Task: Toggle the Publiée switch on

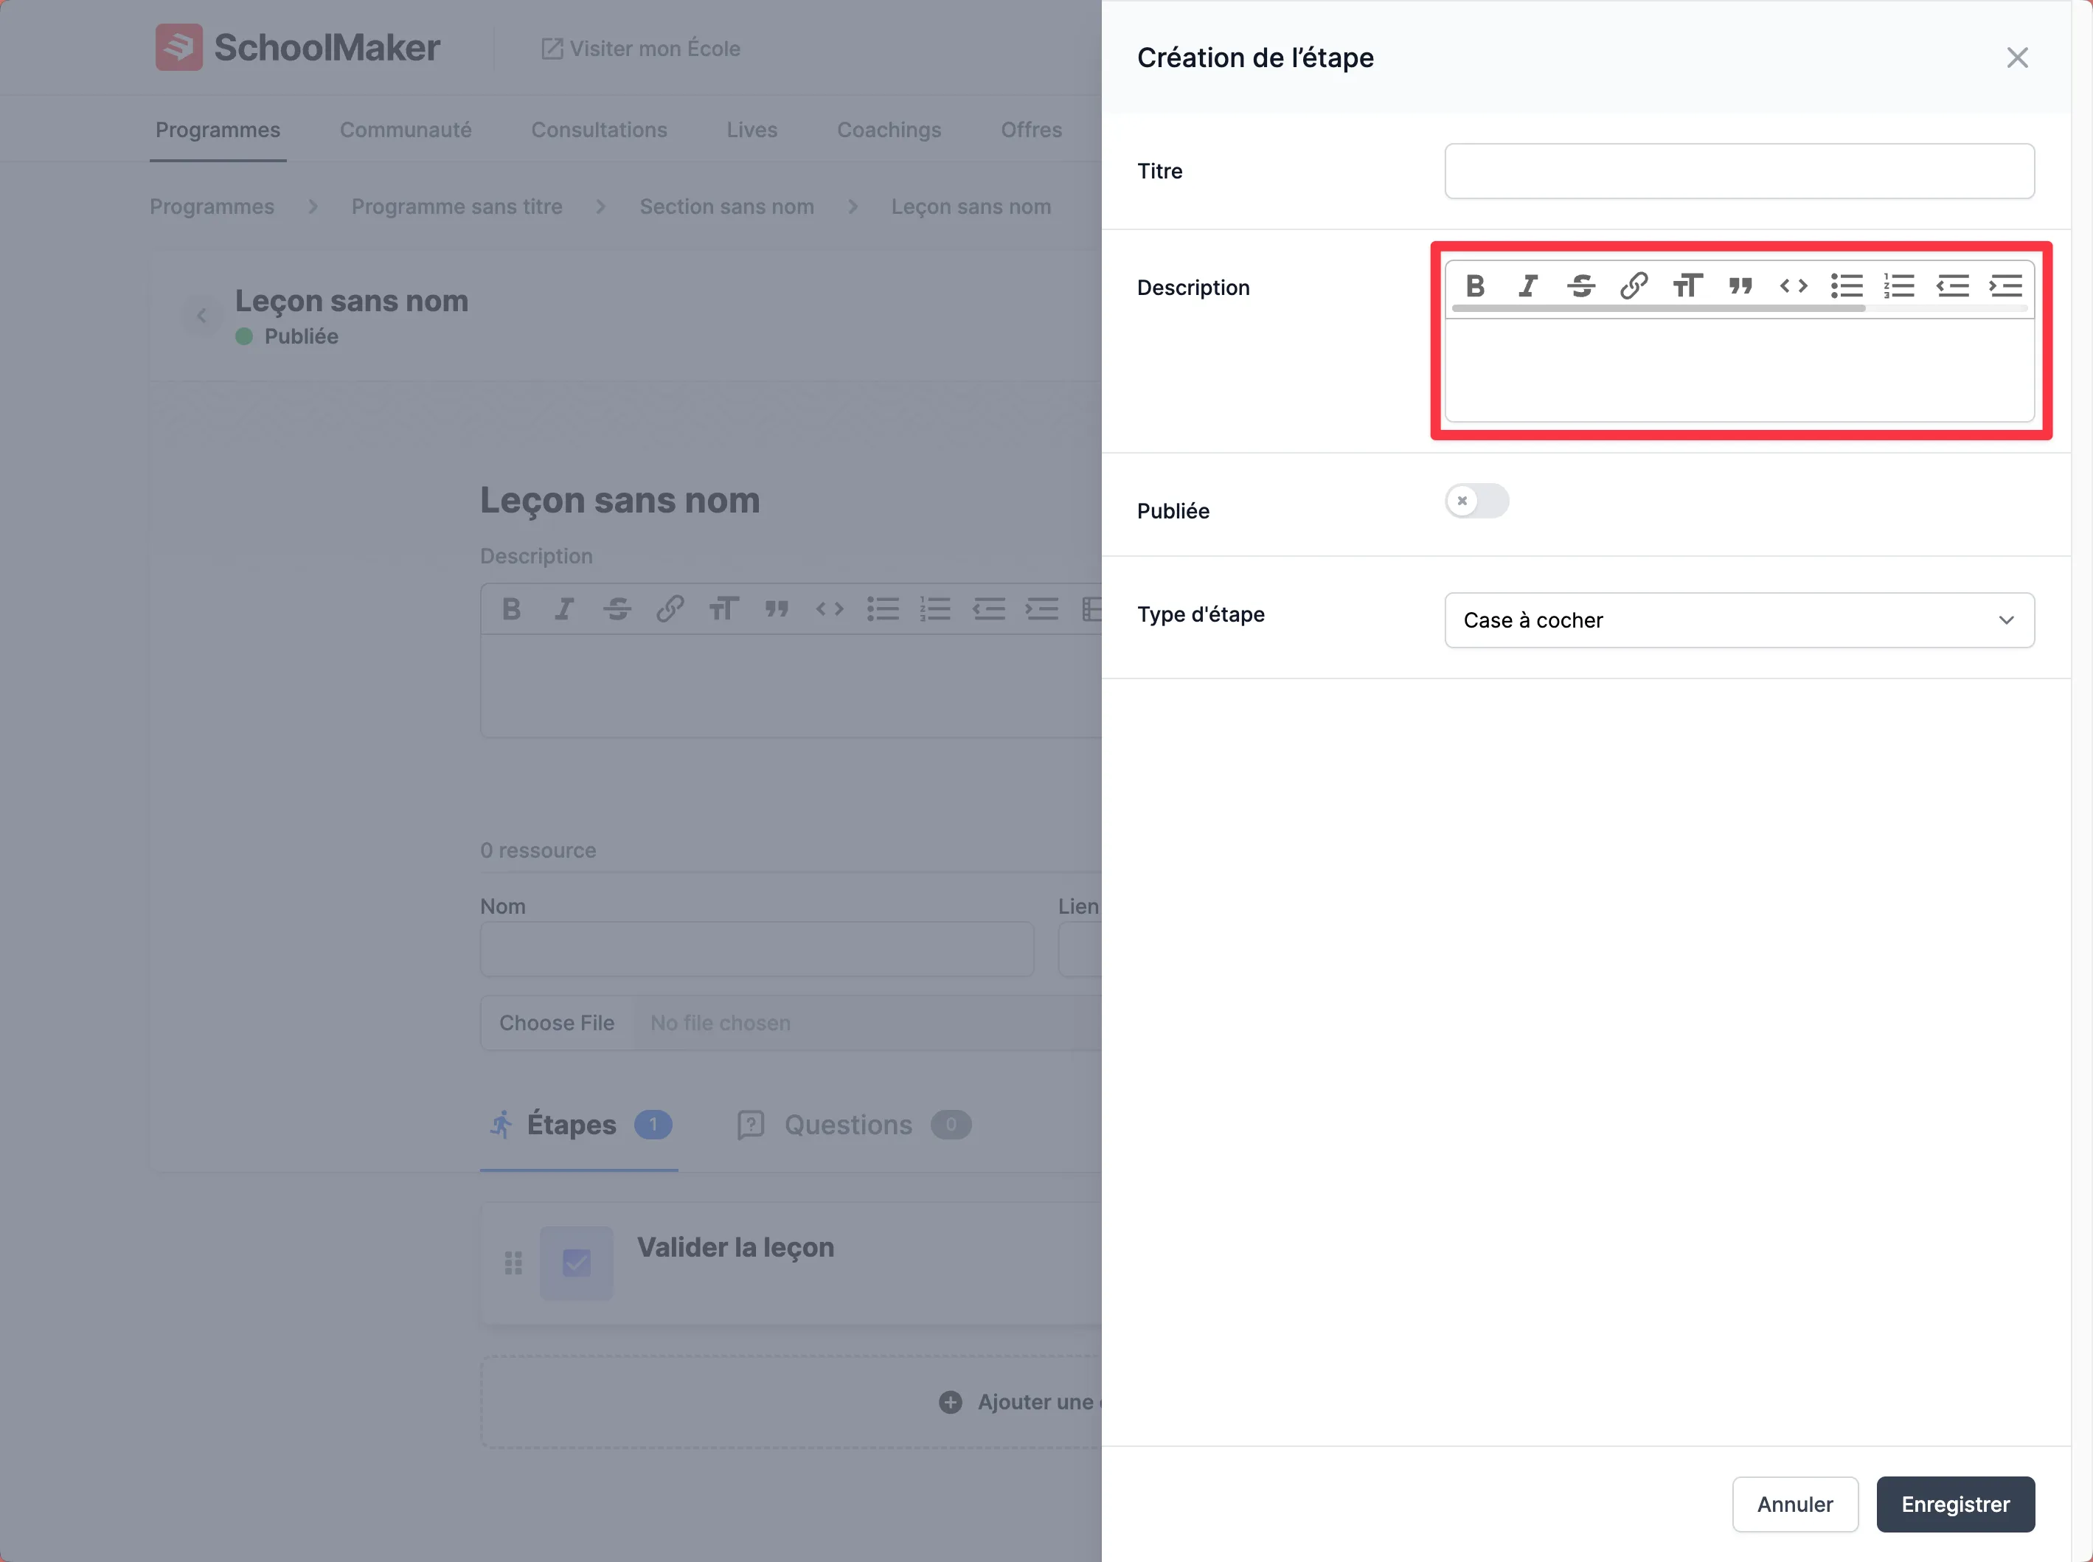Action: (x=1476, y=500)
